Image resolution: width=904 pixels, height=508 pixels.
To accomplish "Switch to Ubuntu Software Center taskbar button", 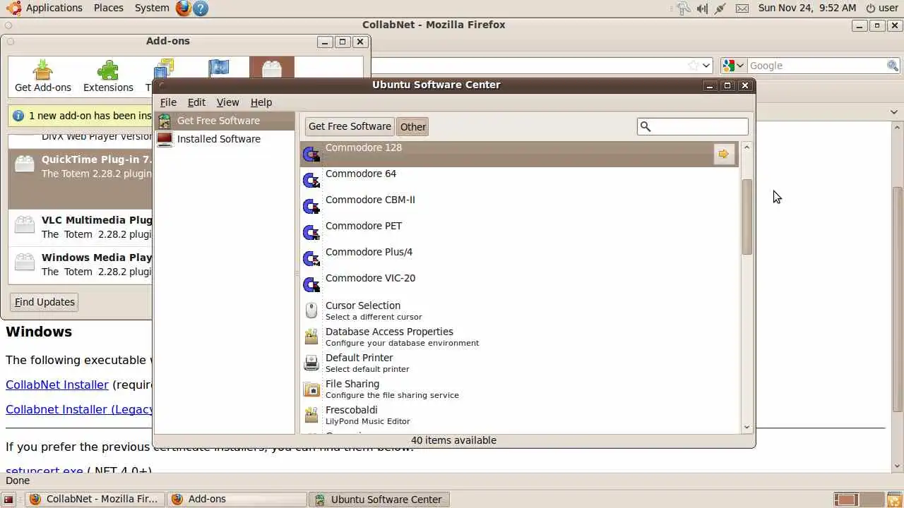I will [x=379, y=499].
